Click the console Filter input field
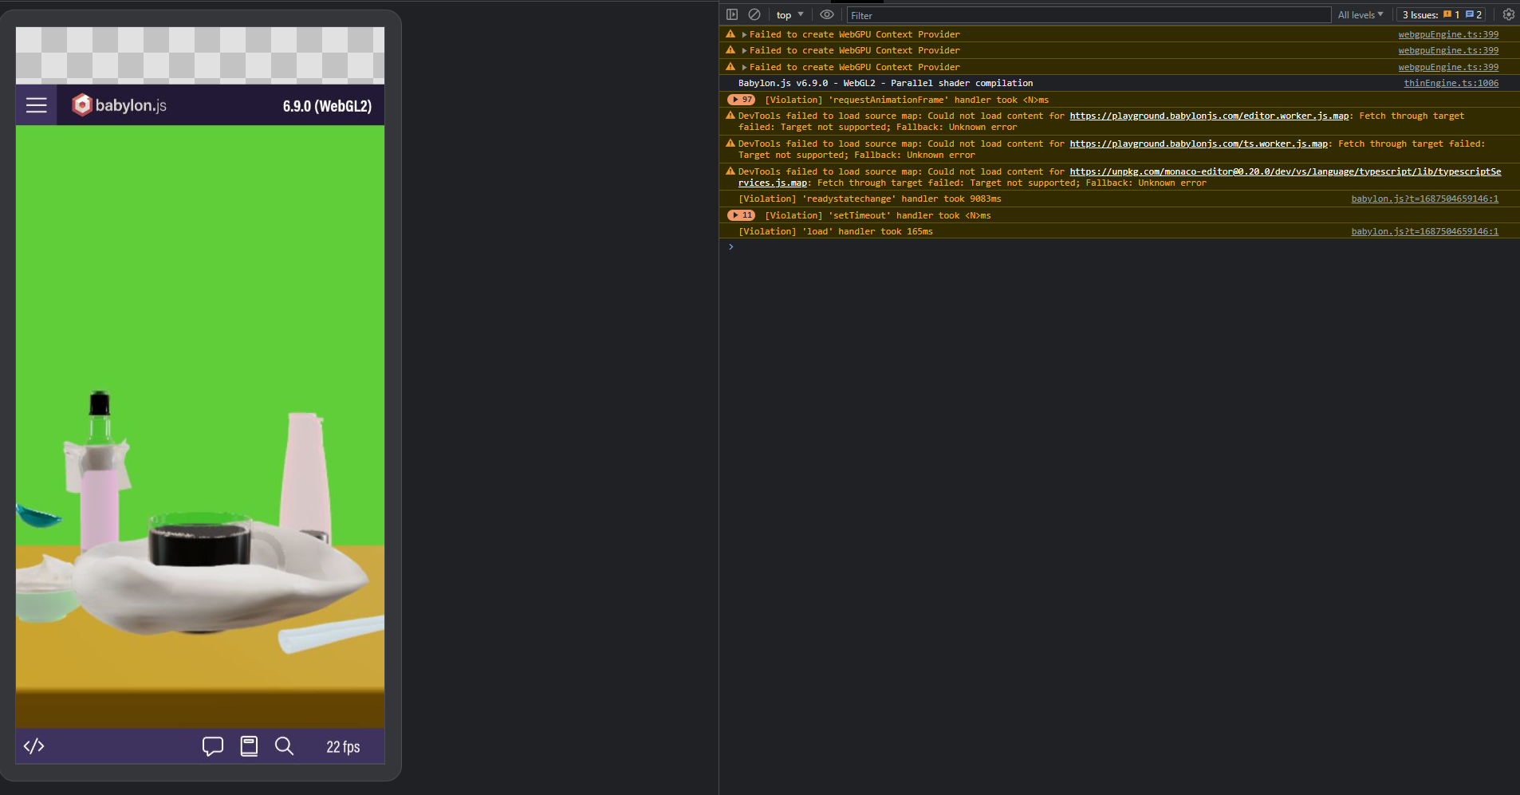Image resolution: width=1520 pixels, height=795 pixels. pos(1089,15)
